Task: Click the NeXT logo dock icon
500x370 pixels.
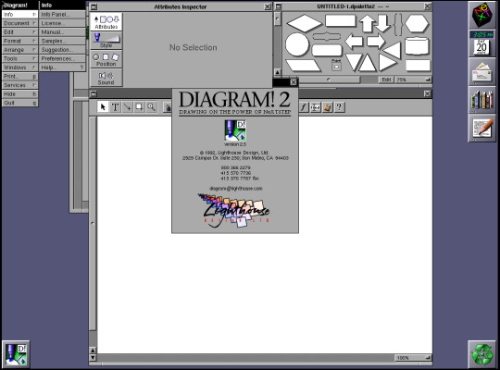Action: (x=481, y=15)
